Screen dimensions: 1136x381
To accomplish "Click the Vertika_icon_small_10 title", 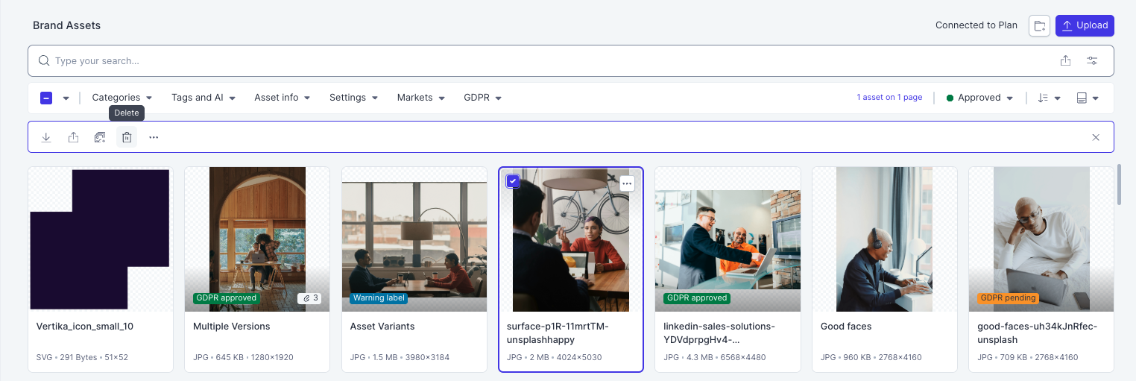I will coord(85,327).
